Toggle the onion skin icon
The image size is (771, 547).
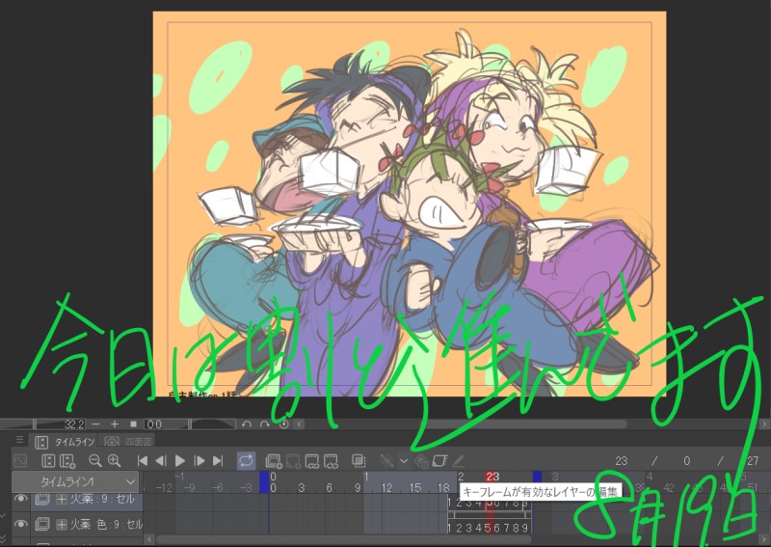pos(359,461)
